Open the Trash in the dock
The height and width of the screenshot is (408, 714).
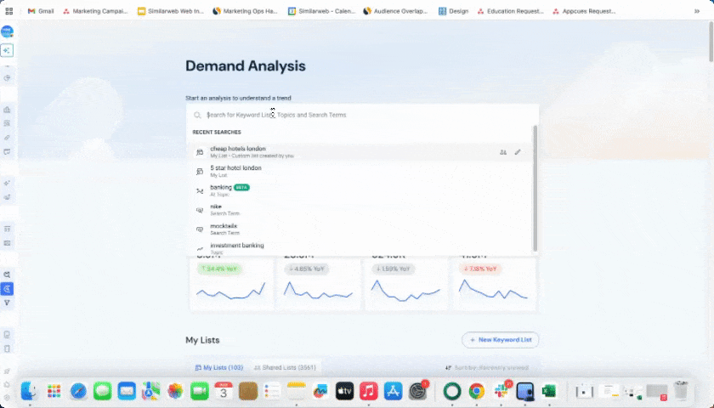[681, 391]
